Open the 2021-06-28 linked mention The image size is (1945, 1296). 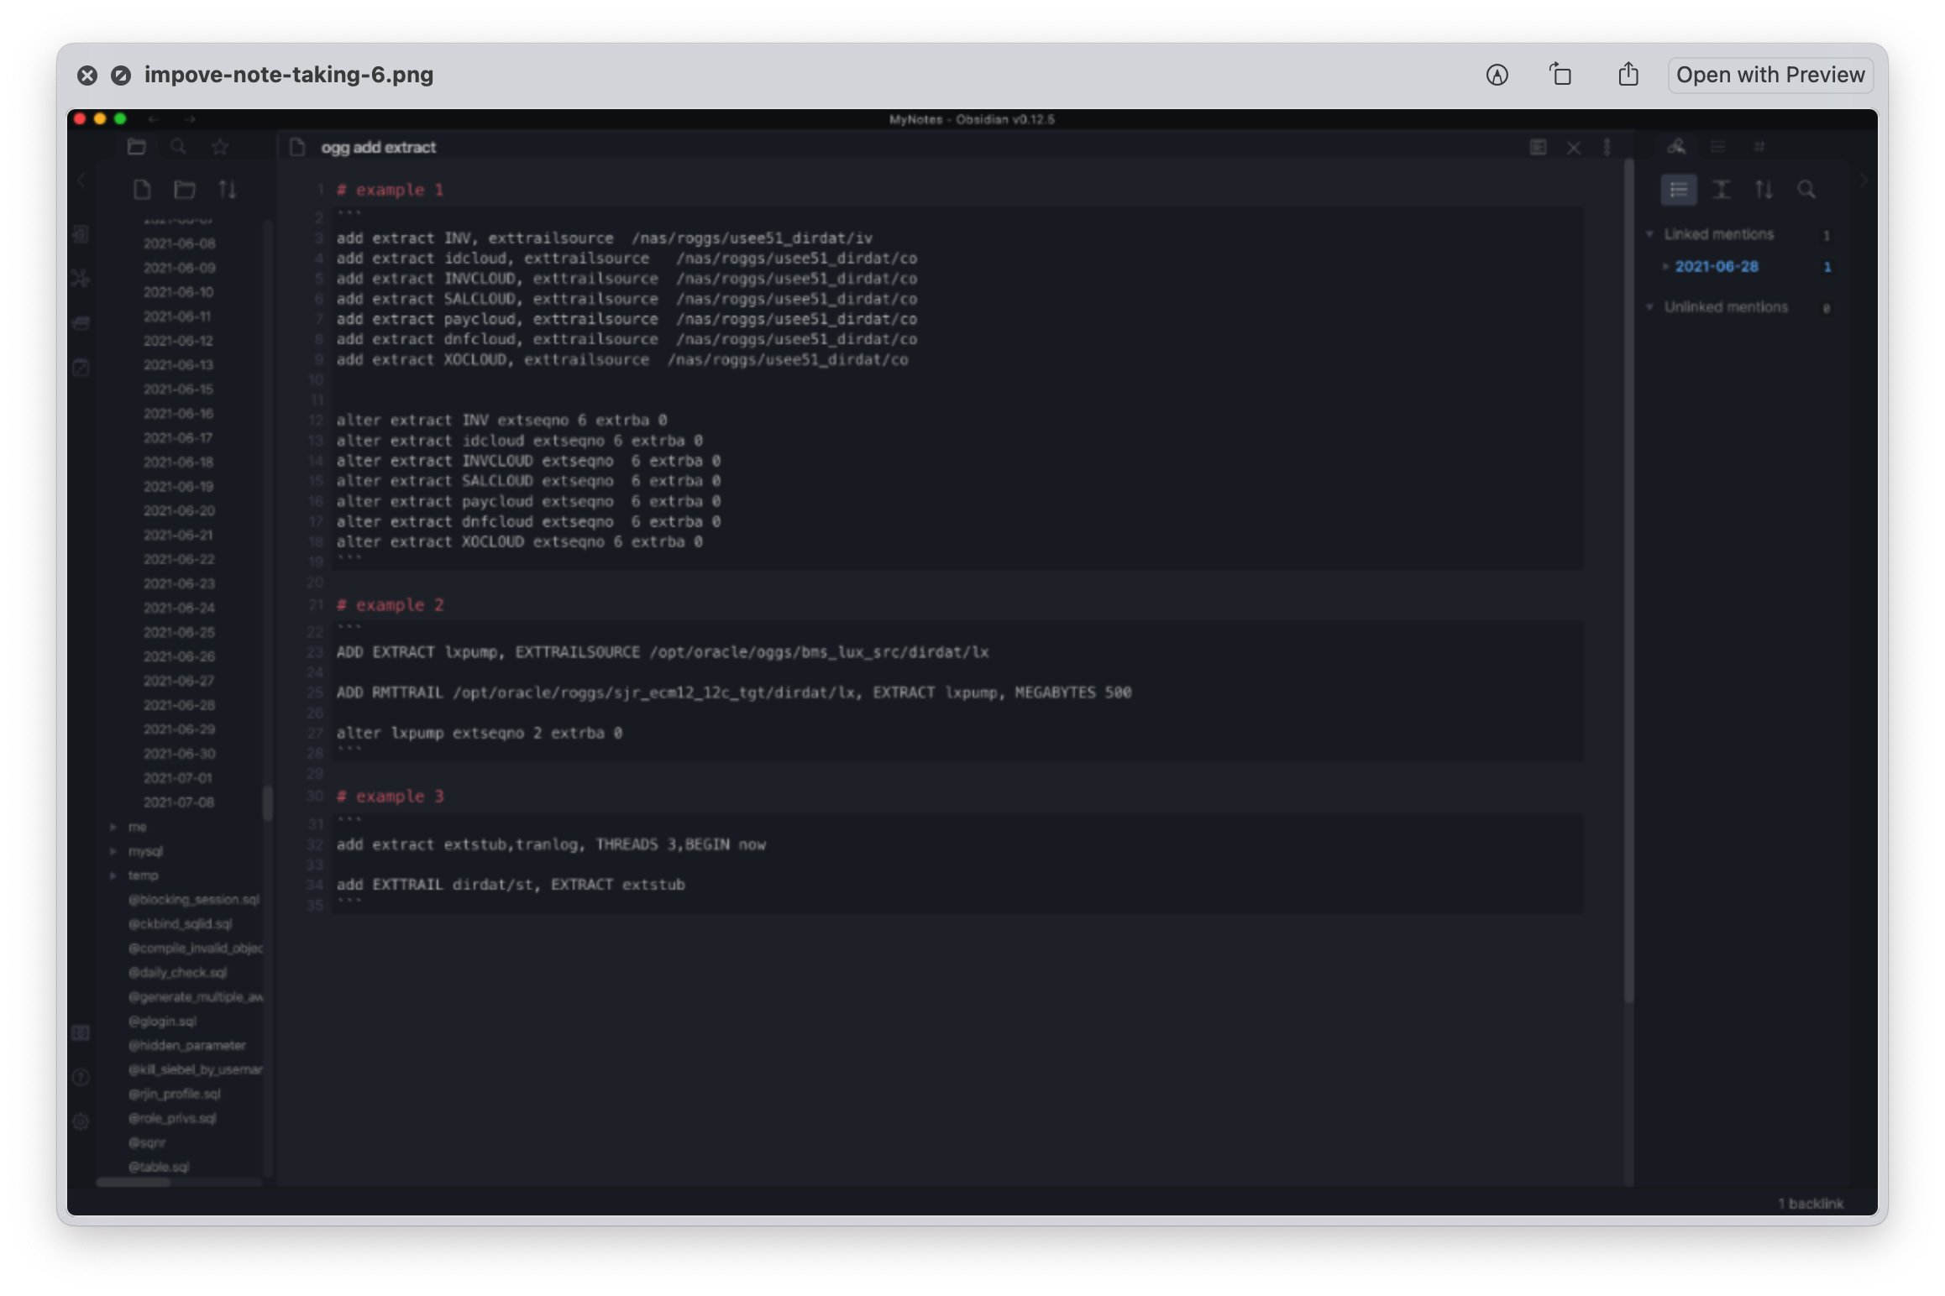tap(1717, 267)
